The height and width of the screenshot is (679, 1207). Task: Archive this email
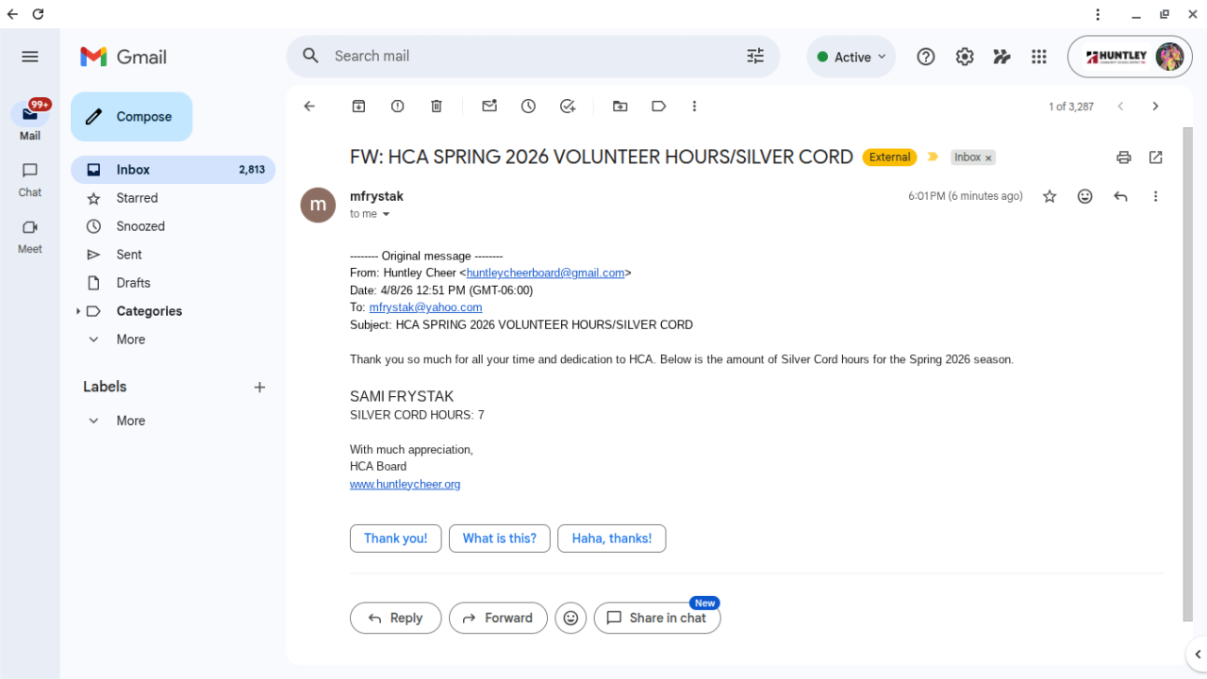pos(358,107)
